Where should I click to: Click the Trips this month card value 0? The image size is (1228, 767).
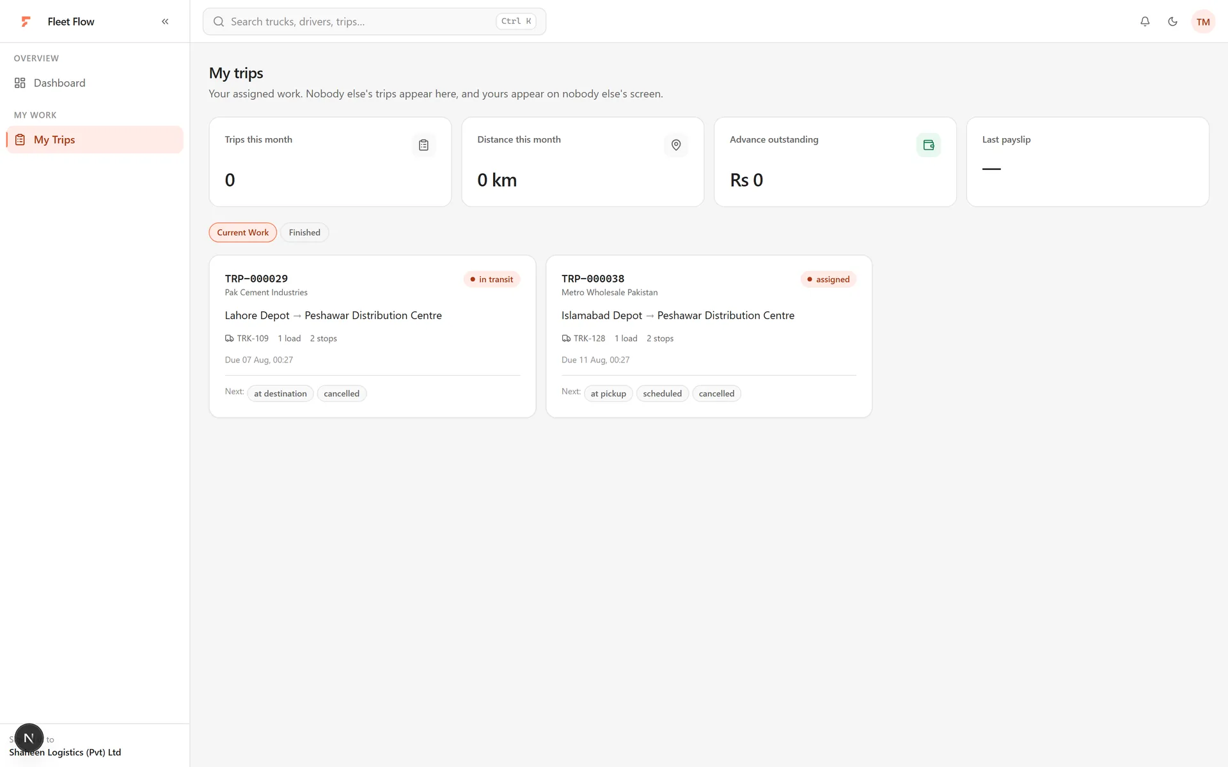coord(230,180)
